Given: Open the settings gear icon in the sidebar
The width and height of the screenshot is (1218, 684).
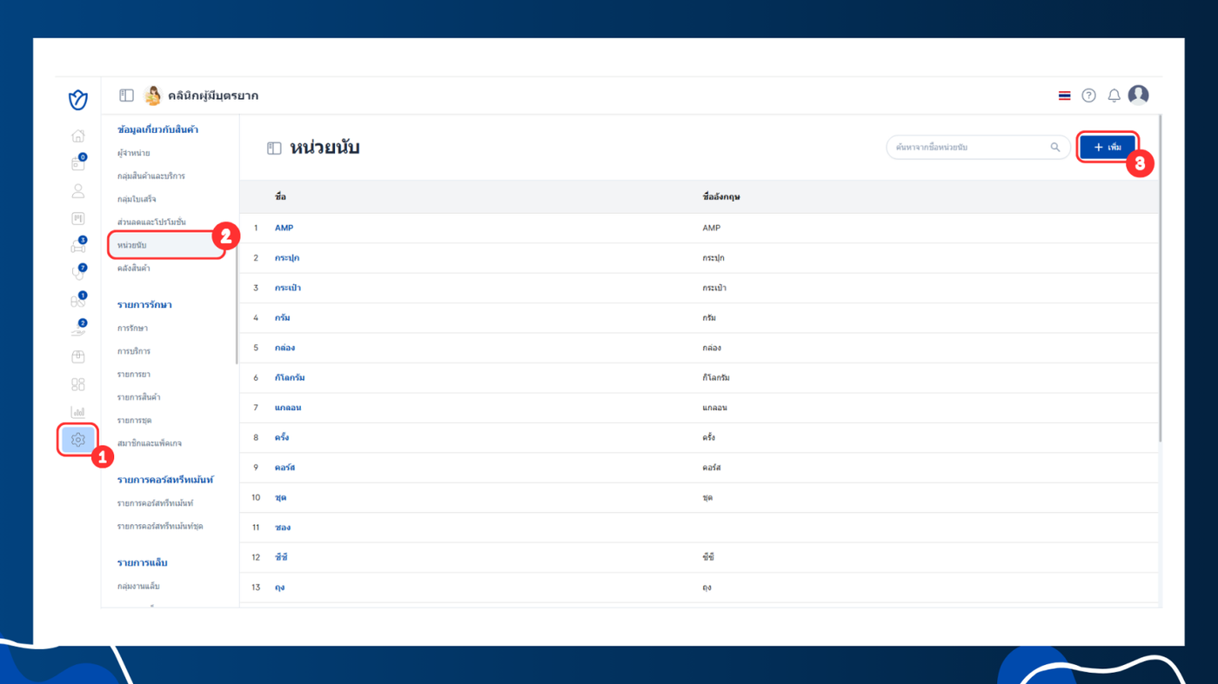Looking at the screenshot, I should [x=77, y=440].
